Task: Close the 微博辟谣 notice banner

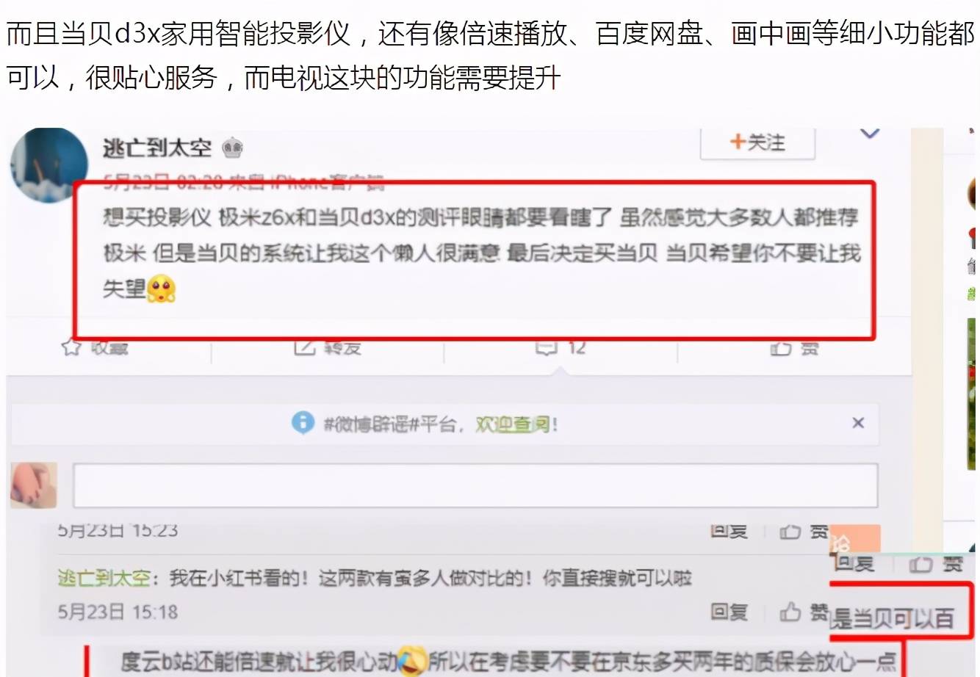Action: pos(857,423)
